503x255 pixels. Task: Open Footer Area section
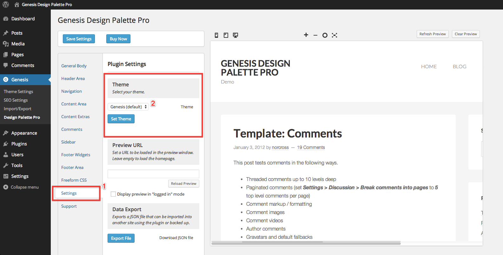(x=72, y=167)
